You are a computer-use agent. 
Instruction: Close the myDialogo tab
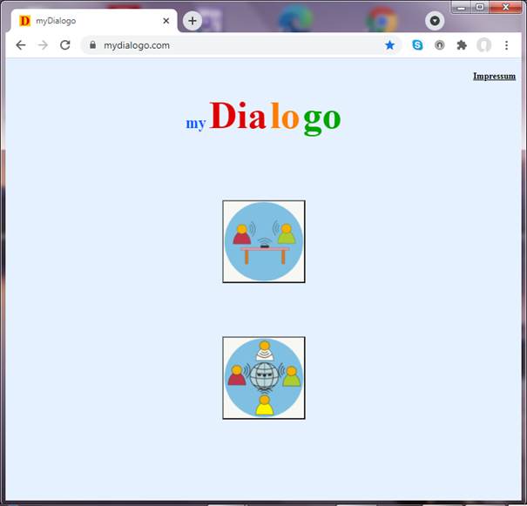pos(166,21)
